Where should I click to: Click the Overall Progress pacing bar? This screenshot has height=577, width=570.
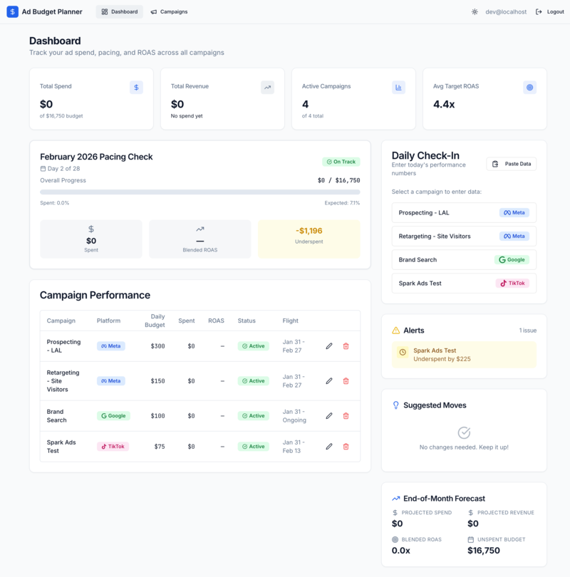tap(199, 192)
